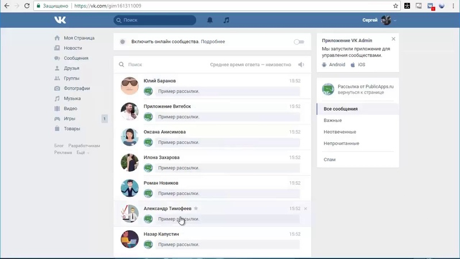The height and width of the screenshot is (259, 460).
Task: Open the Спам folder
Action: tap(329, 159)
